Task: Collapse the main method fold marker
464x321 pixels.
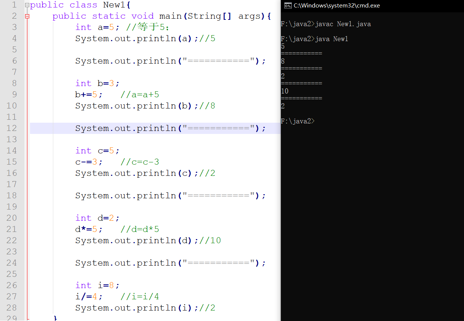Action: (27, 16)
